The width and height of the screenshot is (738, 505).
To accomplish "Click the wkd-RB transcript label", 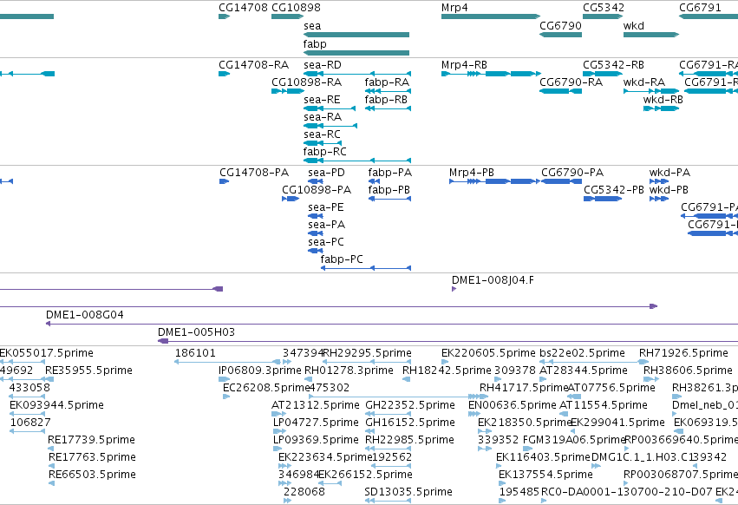I will [663, 100].
